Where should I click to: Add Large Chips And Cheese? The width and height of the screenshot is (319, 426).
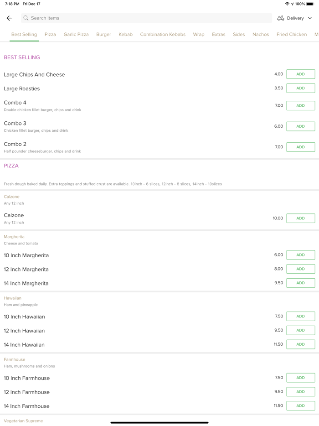pos(300,74)
